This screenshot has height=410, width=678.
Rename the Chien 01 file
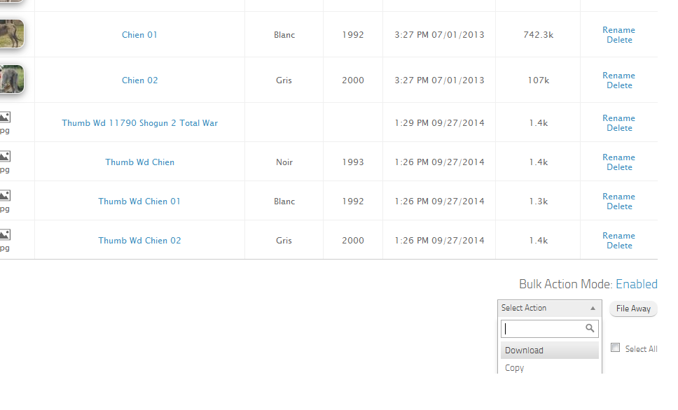pyautogui.click(x=618, y=30)
